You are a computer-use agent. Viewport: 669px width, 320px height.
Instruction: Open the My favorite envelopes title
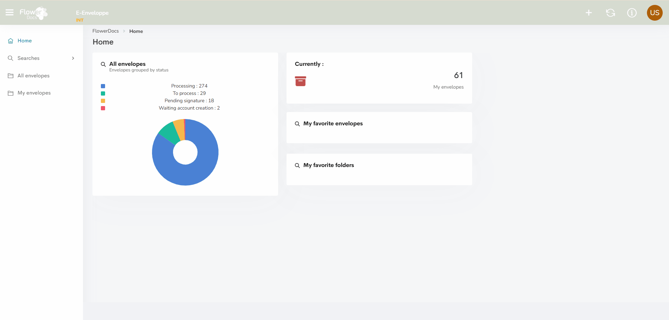pos(333,123)
